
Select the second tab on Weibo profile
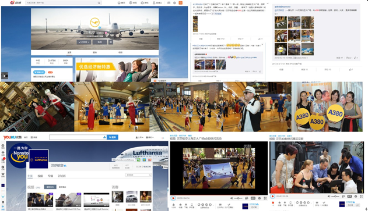[x=95, y=52]
